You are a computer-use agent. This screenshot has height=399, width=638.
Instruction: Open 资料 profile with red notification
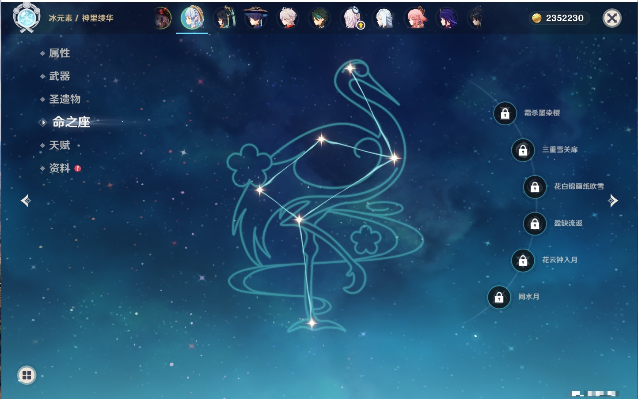coord(59,168)
